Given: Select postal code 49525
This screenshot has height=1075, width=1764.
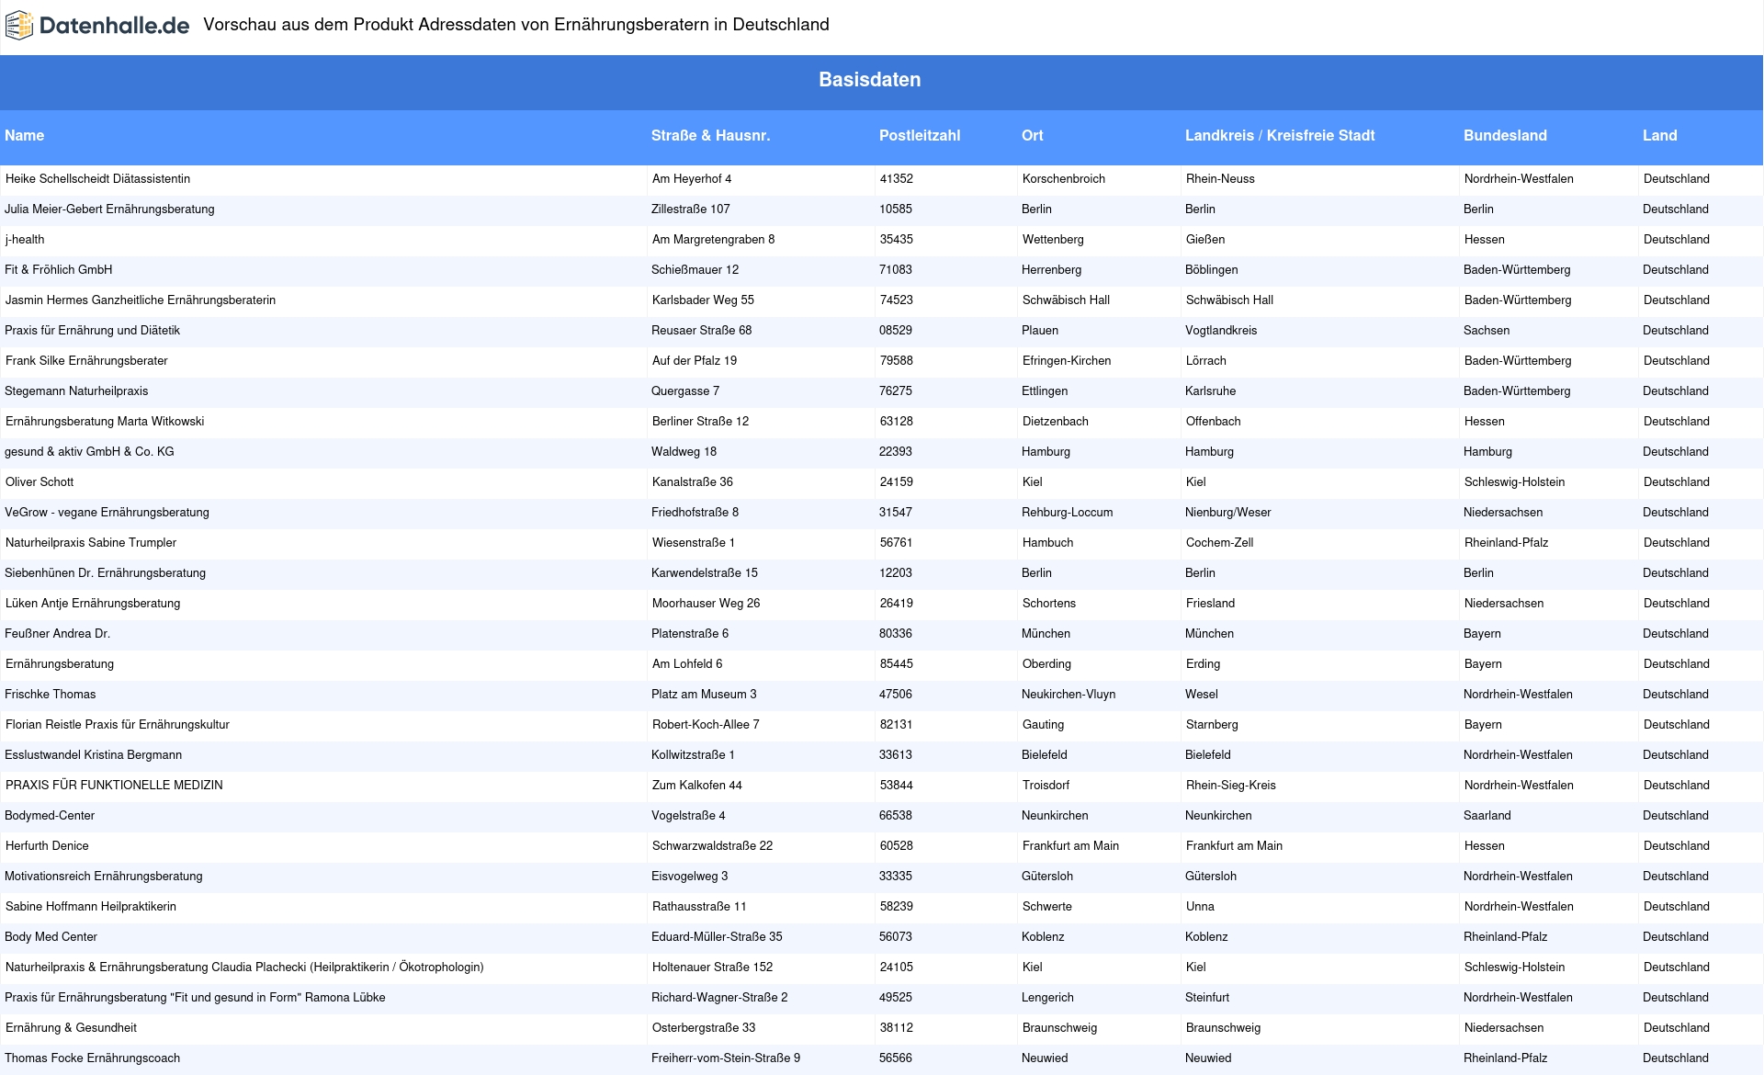Looking at the screenshot, I should (x=896, y=998).
